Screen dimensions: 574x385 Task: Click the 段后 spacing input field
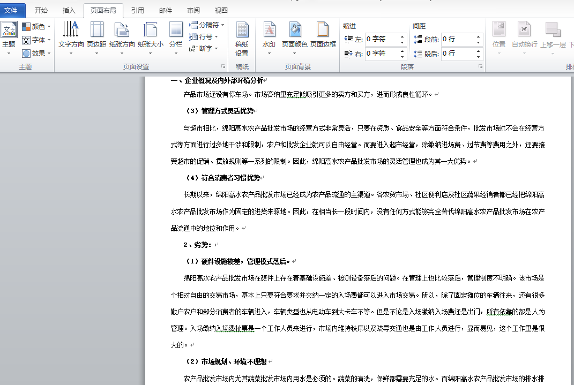pos(458,54)
